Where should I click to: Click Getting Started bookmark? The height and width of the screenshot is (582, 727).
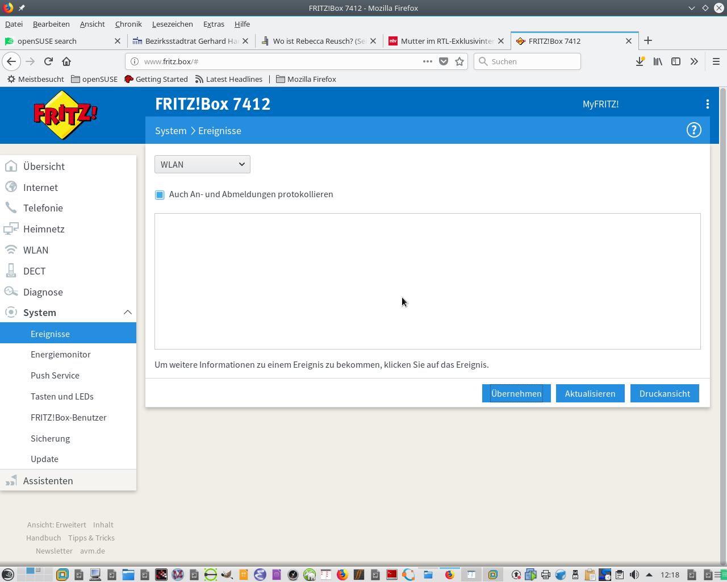point(156,79)
